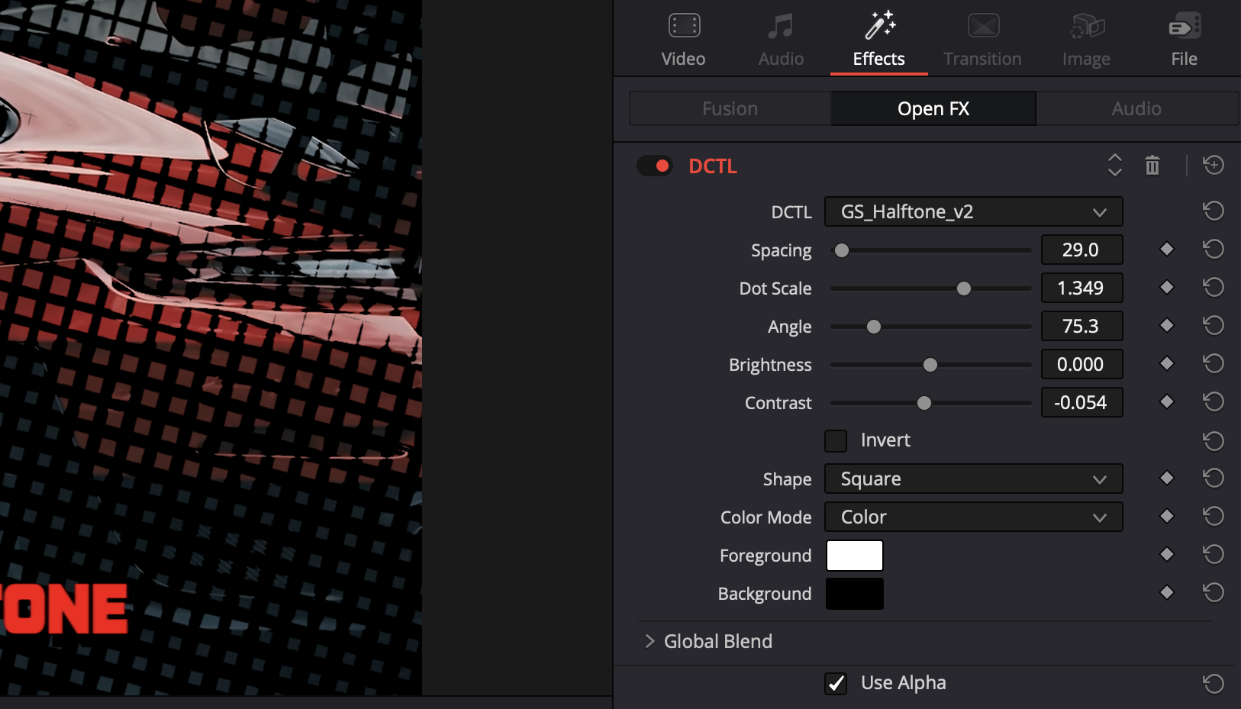
Task: Click the halftone viewer preview image
Action: (x=211, y=347)
